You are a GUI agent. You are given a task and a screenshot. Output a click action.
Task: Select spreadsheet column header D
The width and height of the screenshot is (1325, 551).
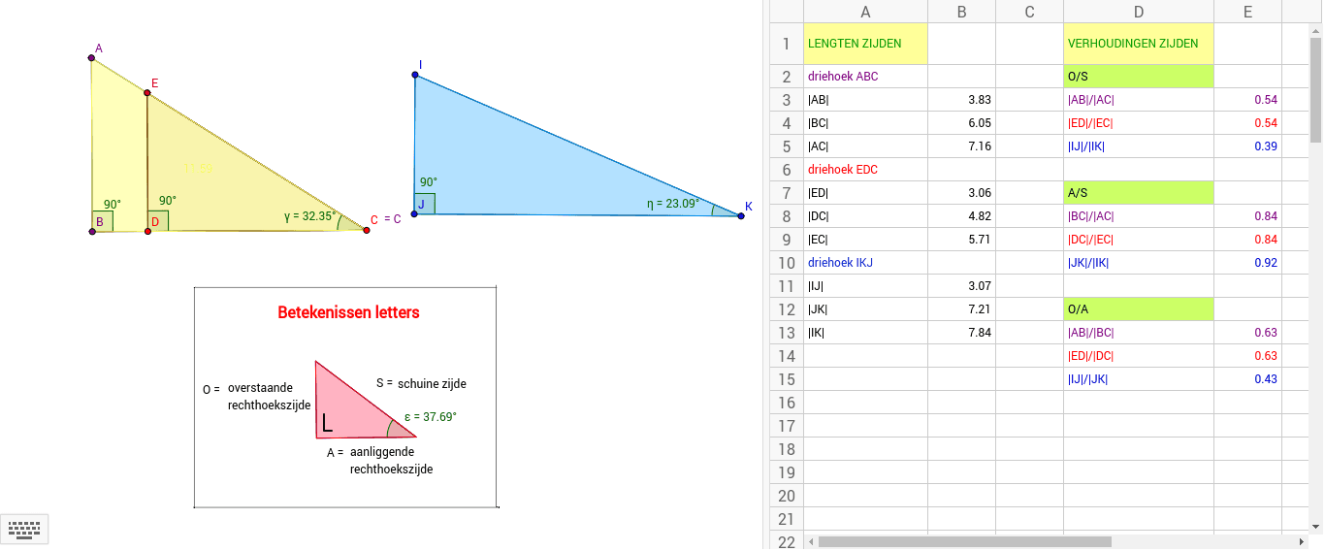tap(1139, 12)
